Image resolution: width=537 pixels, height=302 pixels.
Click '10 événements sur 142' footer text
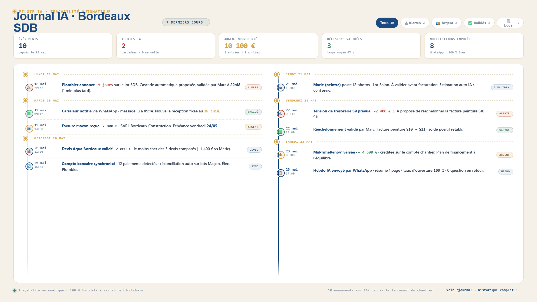(x=380, y=290)
